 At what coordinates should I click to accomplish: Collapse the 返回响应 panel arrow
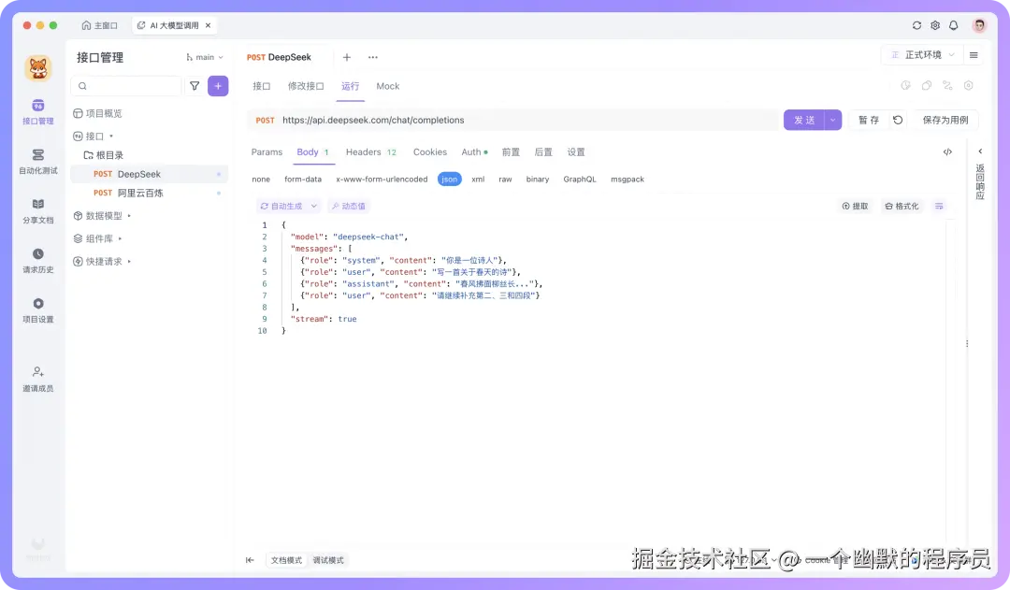pyautogui.click(x=980, y=151)
